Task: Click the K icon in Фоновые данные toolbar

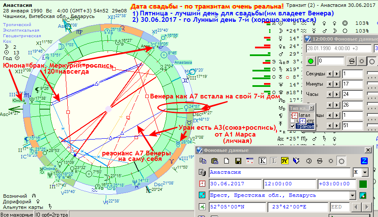Action: 262,161
